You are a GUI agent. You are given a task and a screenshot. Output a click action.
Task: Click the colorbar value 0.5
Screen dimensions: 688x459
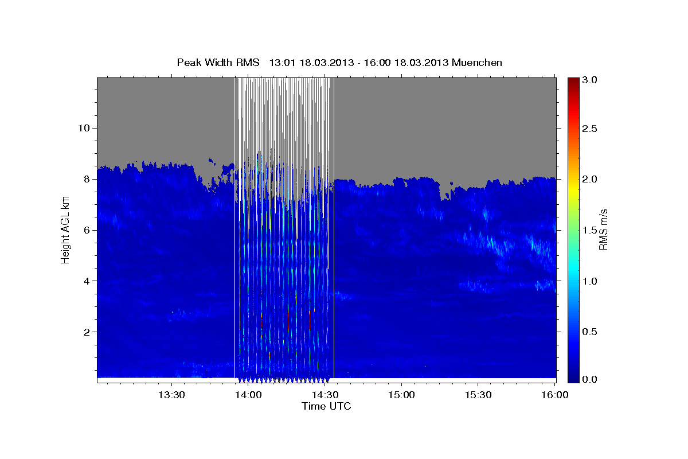coord(589,332)
